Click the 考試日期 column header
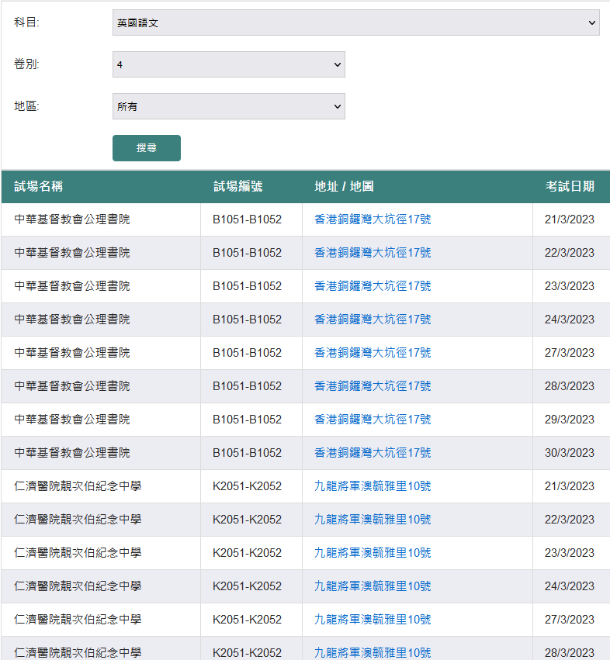The image size is (610, 660). [x=570, y=186]
